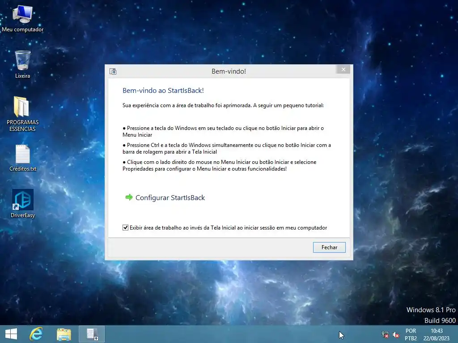This screenshot has width=458, height=343.
Task: Click the Bem-vindo dialog title bar icon
Action: (x=113, y=71)
